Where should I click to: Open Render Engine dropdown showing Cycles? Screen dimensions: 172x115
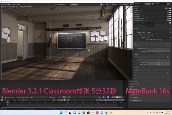click(159, 32)
